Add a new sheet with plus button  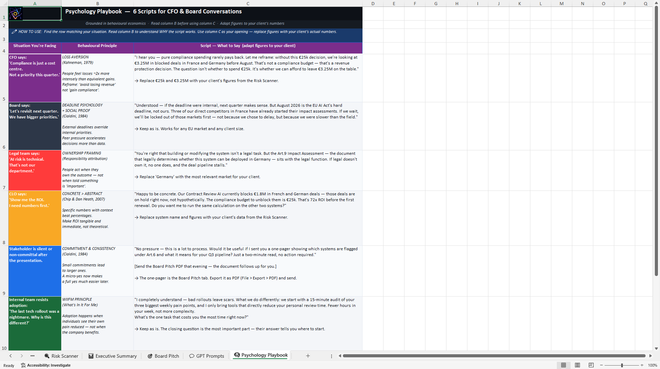(x=308, y=356)
